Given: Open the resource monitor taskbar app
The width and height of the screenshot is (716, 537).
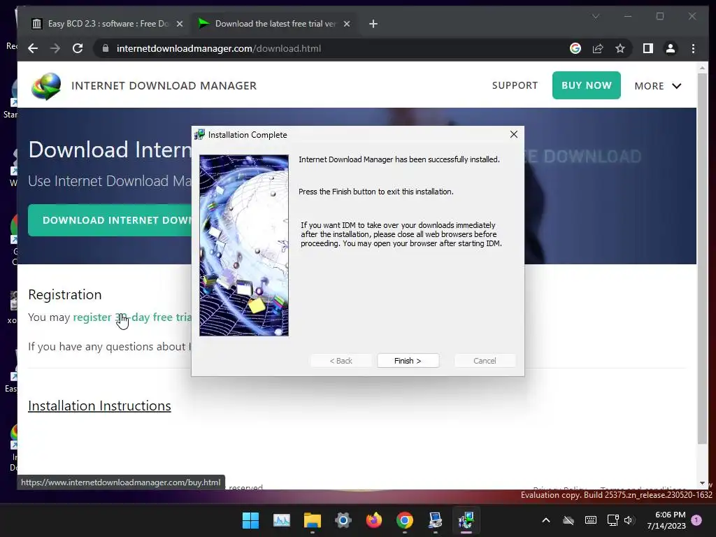Looking at the screenshot, I should click(281, 520).
